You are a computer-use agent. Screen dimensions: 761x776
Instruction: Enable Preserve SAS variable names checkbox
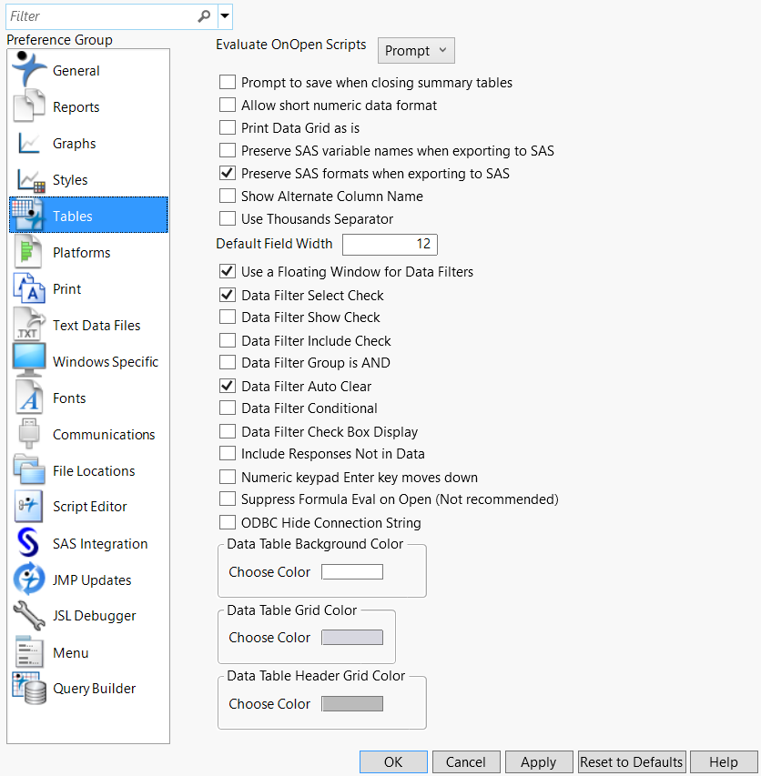228,150
